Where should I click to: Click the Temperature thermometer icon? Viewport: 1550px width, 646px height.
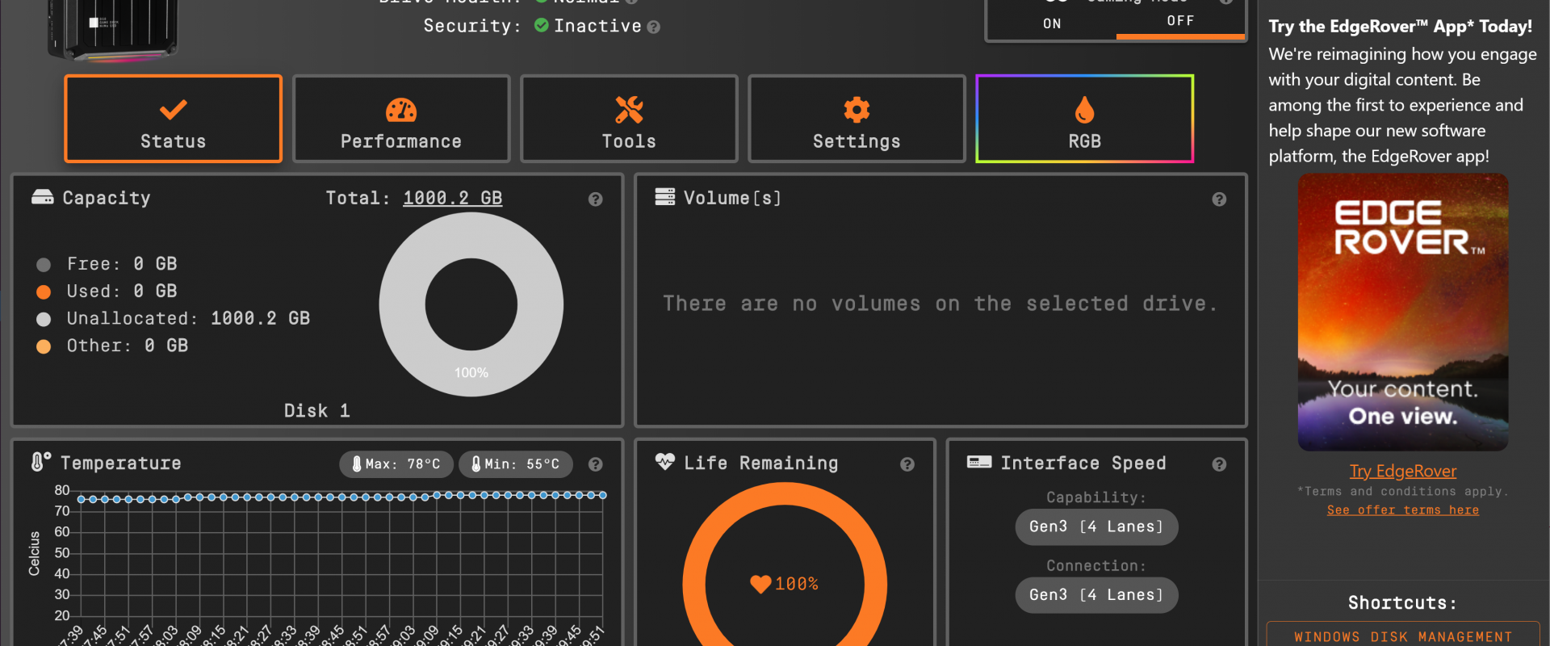tap(40, 462)
